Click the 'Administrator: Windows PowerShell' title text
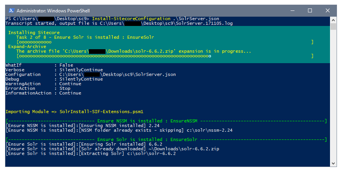This screenshot has height=172, width=342. tap(47, 10)
